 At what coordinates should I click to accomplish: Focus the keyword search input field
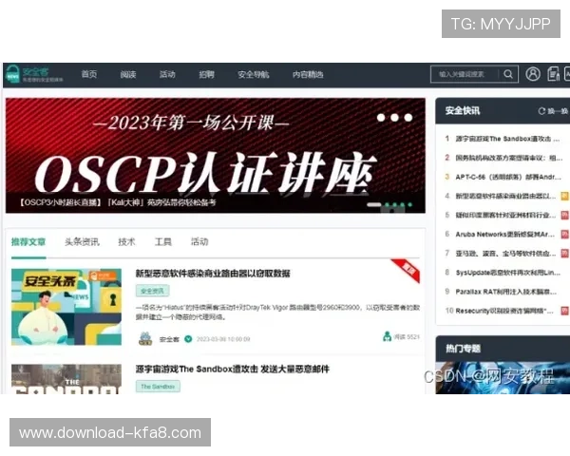pos(464,74)
